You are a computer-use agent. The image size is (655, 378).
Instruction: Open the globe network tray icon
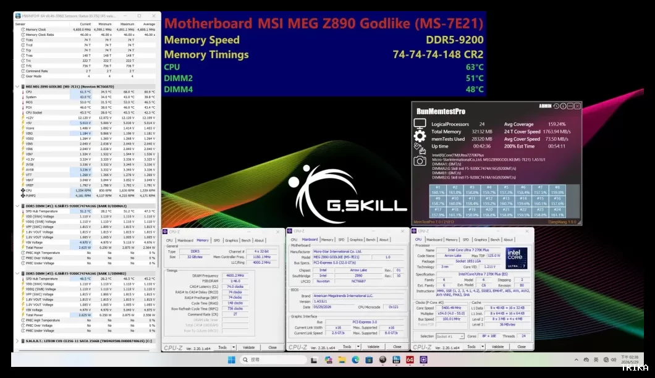coord(606,359)
